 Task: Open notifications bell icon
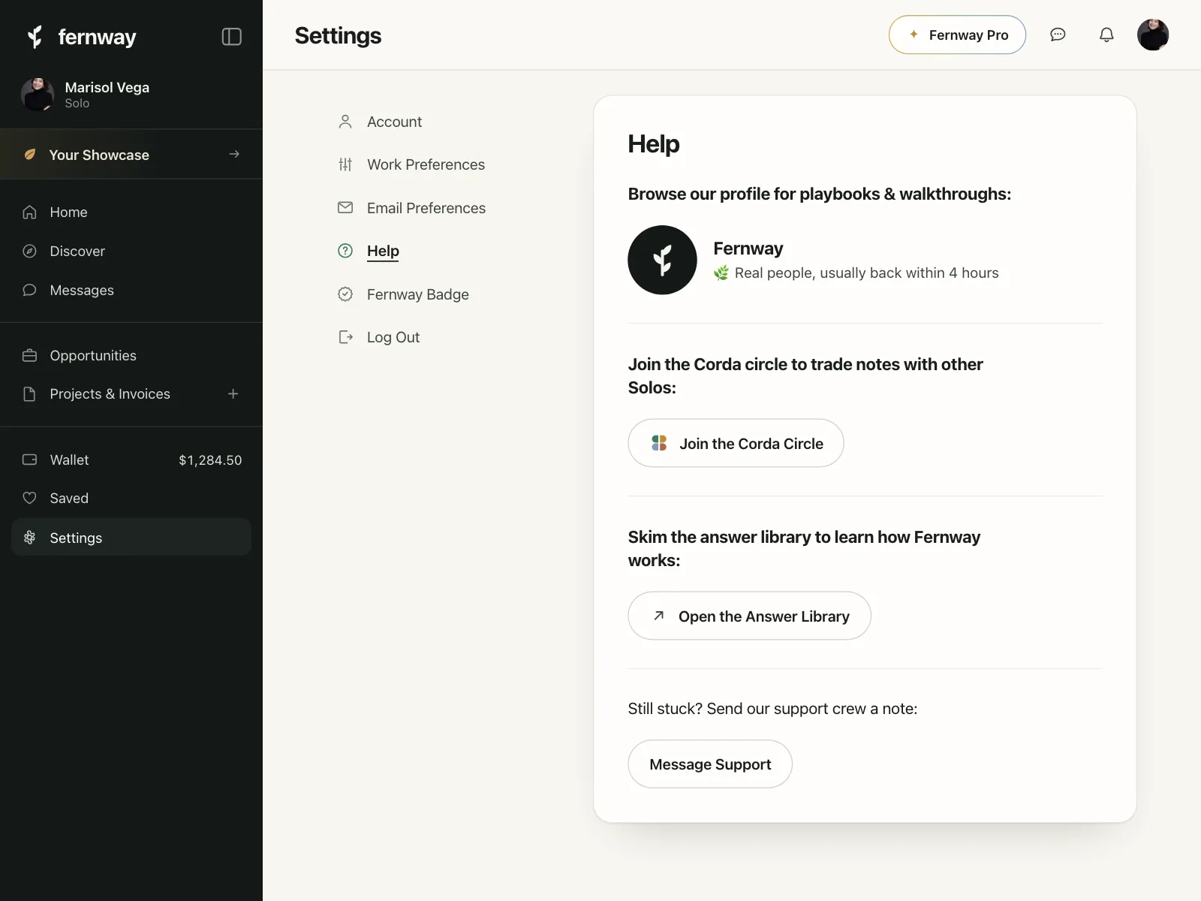[x=1106, y=35]
